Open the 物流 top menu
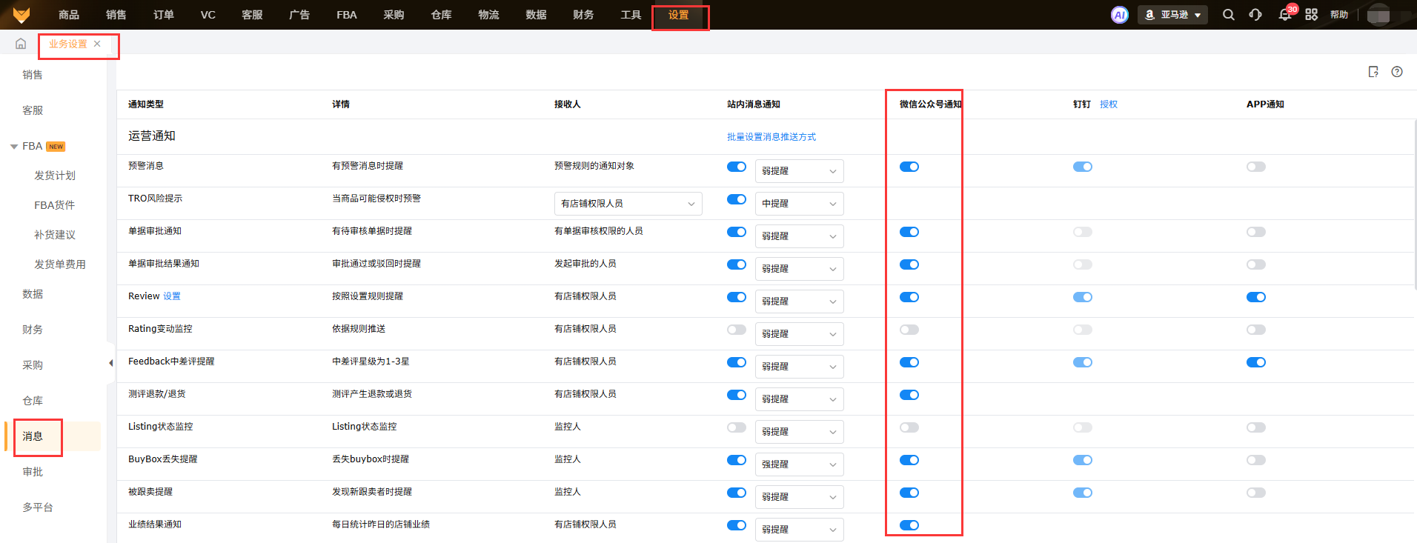This screenshot has width=1417, height=543. tap(488, 15)
